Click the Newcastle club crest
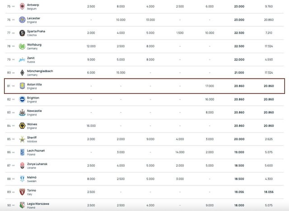The width and height of the screenshot is (289, 211). tap(22, 112)
